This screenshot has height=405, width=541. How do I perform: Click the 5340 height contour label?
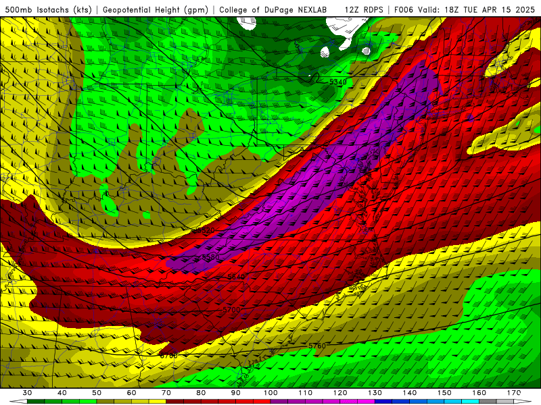coord(337,82)
